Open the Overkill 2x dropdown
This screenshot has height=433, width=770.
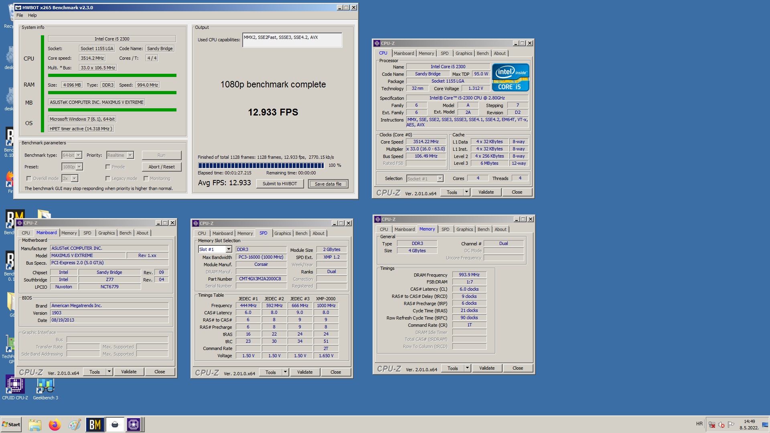(75, 178)
